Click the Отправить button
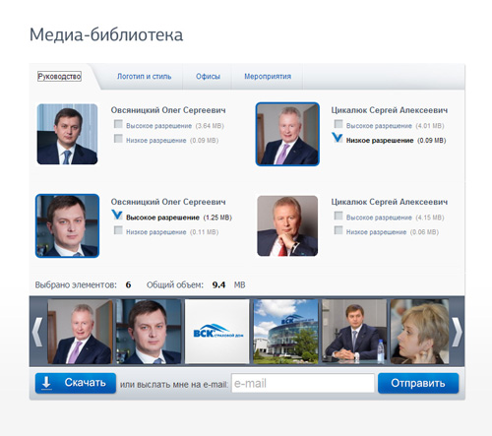The image size is (492, 436). [x=418, y=383]
